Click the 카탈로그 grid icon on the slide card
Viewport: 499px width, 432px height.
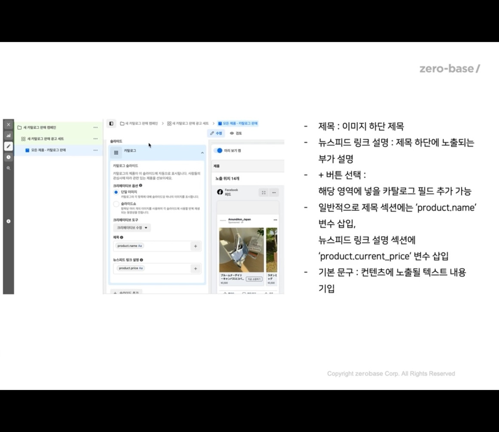pos(116,153)
